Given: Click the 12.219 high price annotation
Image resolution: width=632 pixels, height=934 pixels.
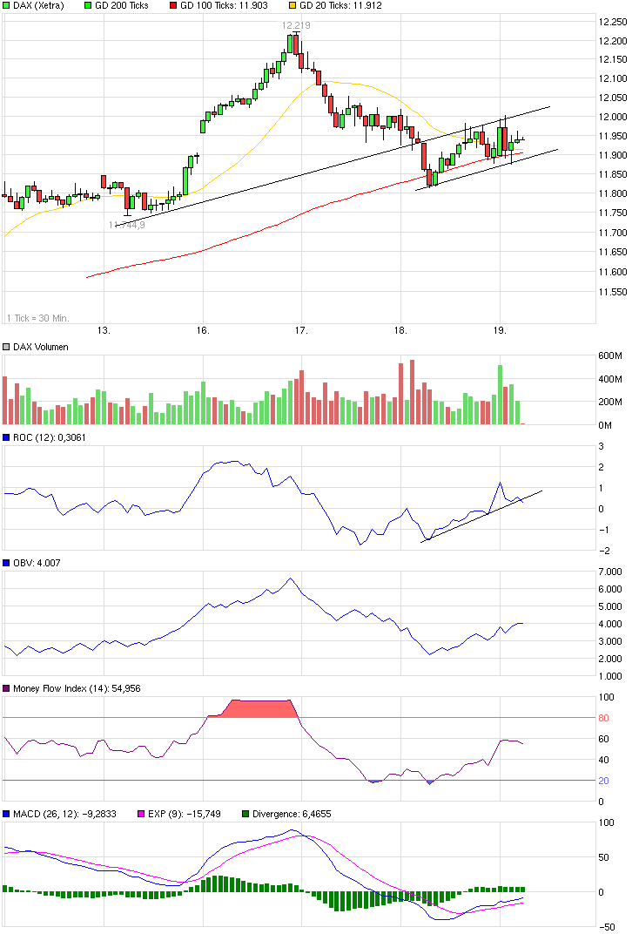Looking at the screenshot, I should [x=296, y=25].
